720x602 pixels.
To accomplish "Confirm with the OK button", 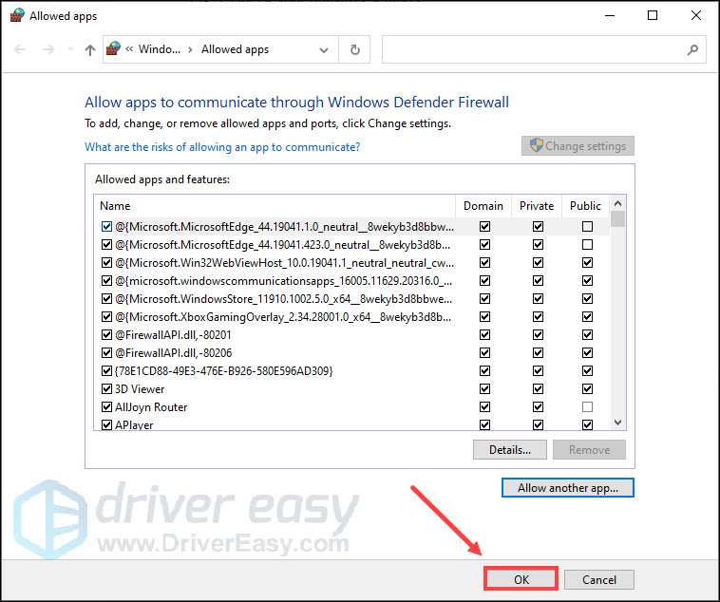I will coord(521,579).
